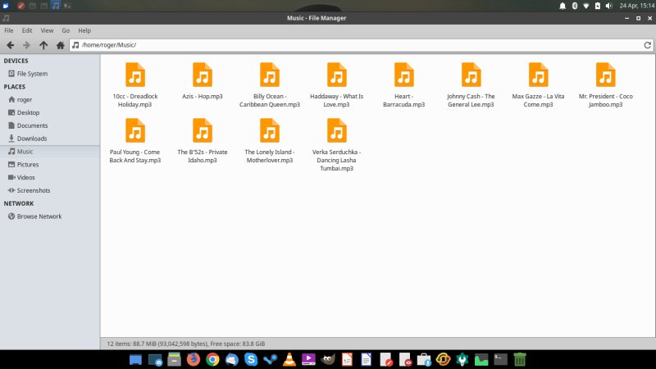Jump to home folder using house icon

60,45
